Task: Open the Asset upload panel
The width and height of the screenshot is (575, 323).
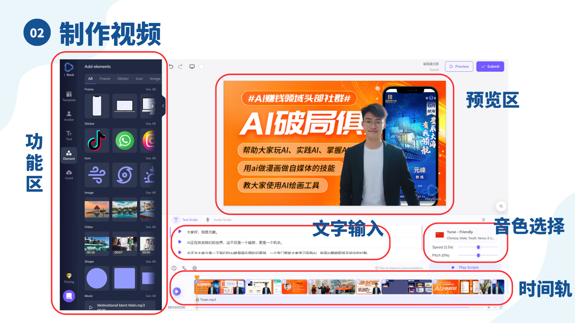Action: (69, 175)
